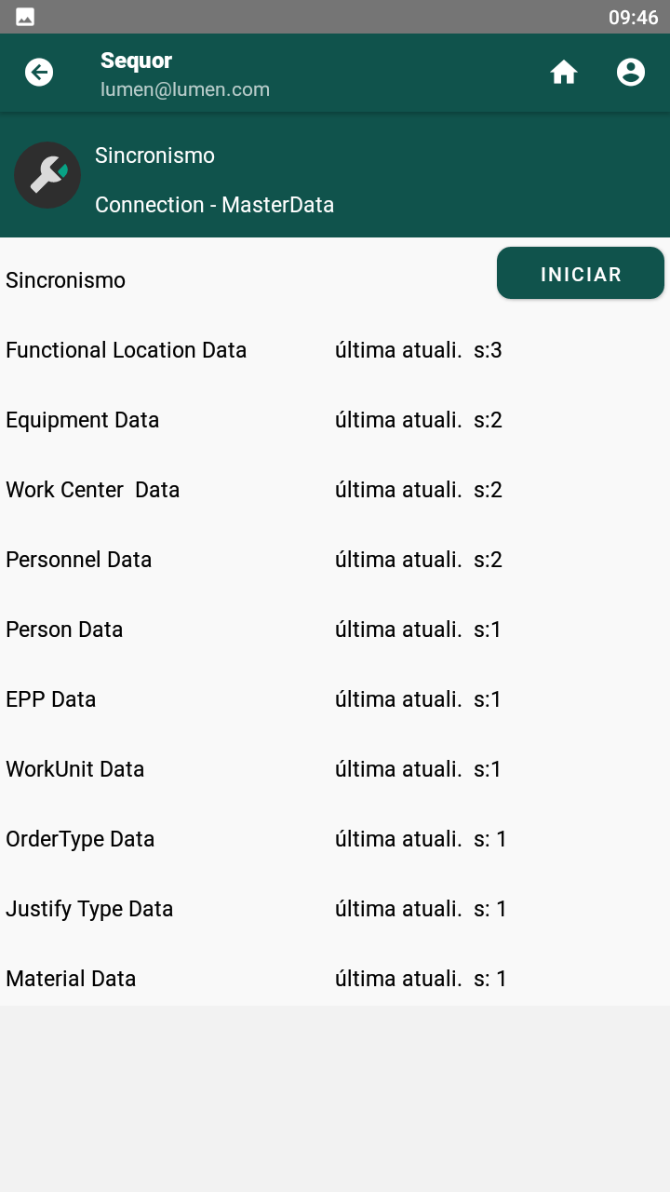Tap the Sequor app title

(136, 61)
